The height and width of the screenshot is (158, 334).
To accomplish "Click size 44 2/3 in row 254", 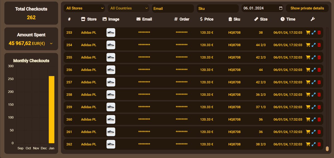I will pos(261,45).
